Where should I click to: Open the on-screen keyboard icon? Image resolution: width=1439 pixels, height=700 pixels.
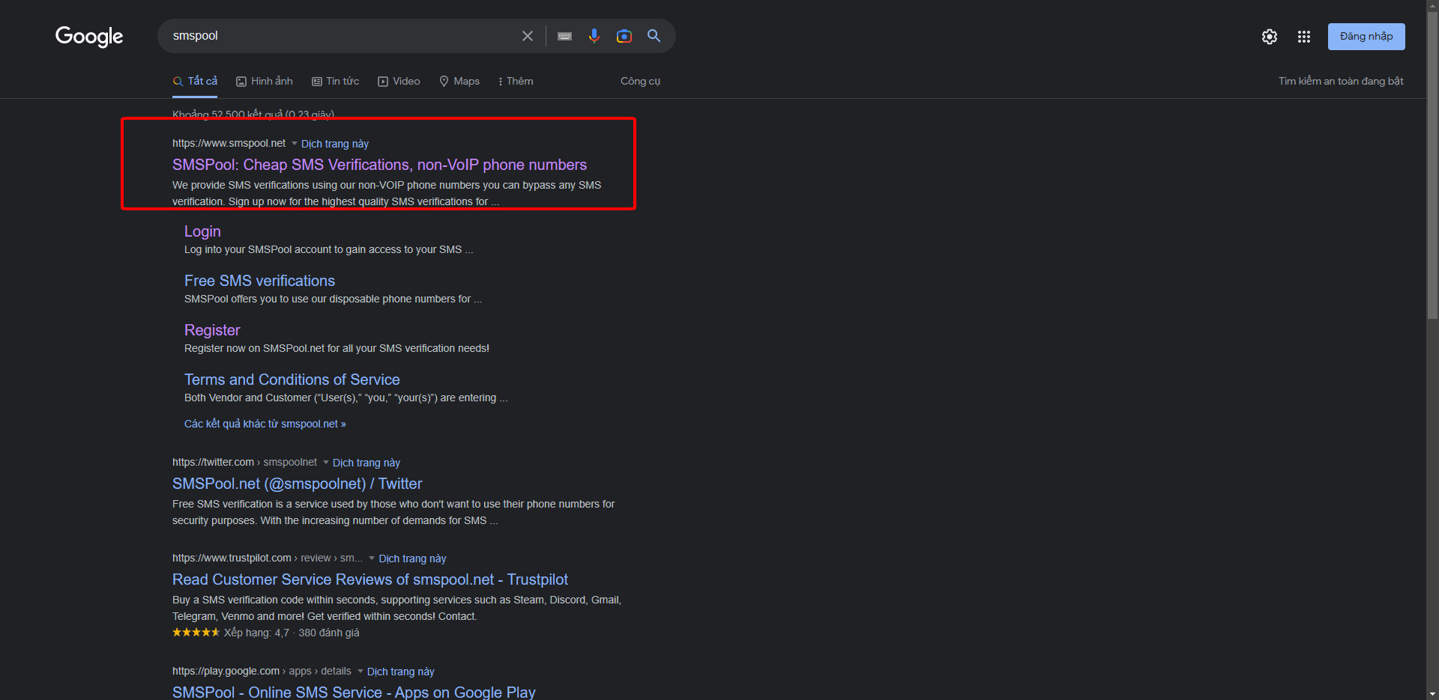(x=565, y=36)
